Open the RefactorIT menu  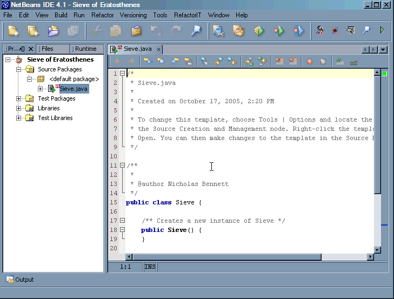tap(188, 15)
